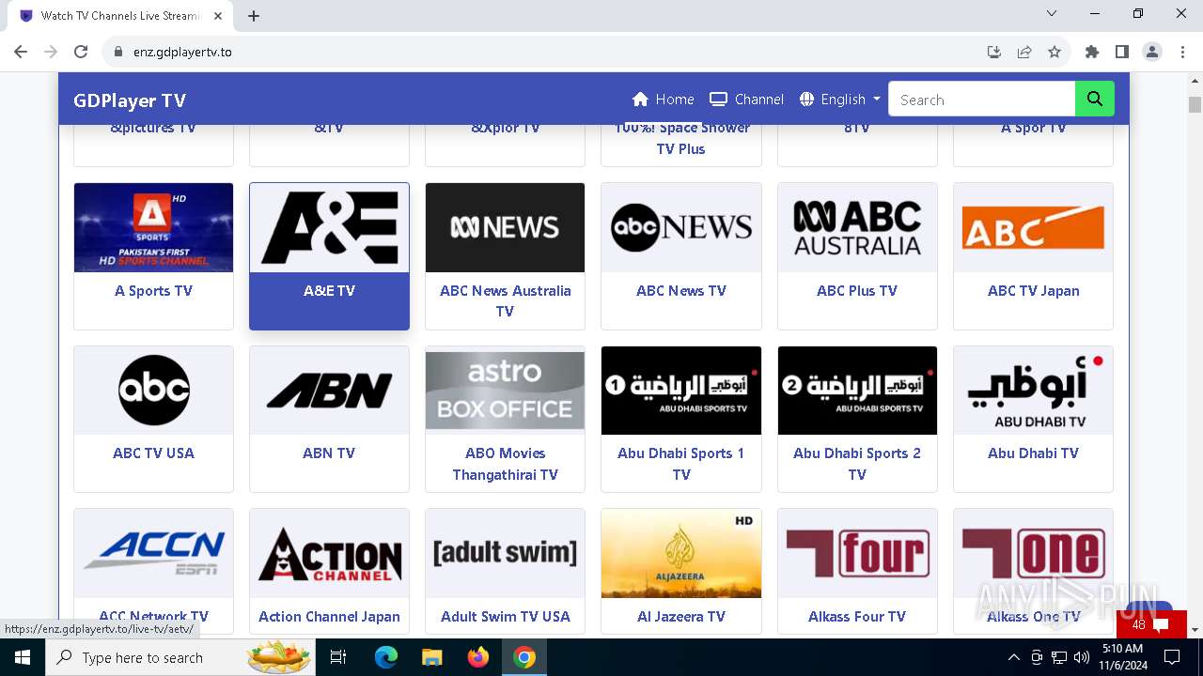Click the Abu Dhabi TV title
The width and height of the screenshot is (1203, 676).
(1033, 453)
